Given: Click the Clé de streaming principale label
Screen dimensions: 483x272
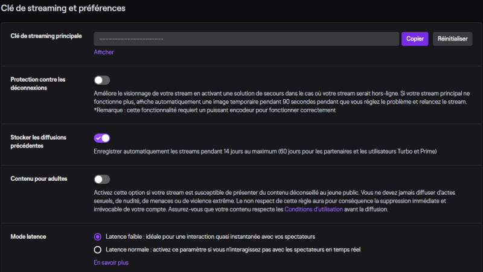Looking at the screenshot, I should [x=46, y=36].
